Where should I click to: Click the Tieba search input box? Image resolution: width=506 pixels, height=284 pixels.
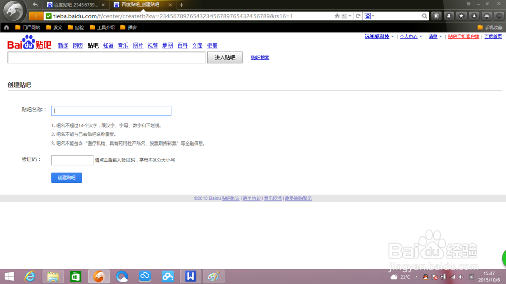106,58
